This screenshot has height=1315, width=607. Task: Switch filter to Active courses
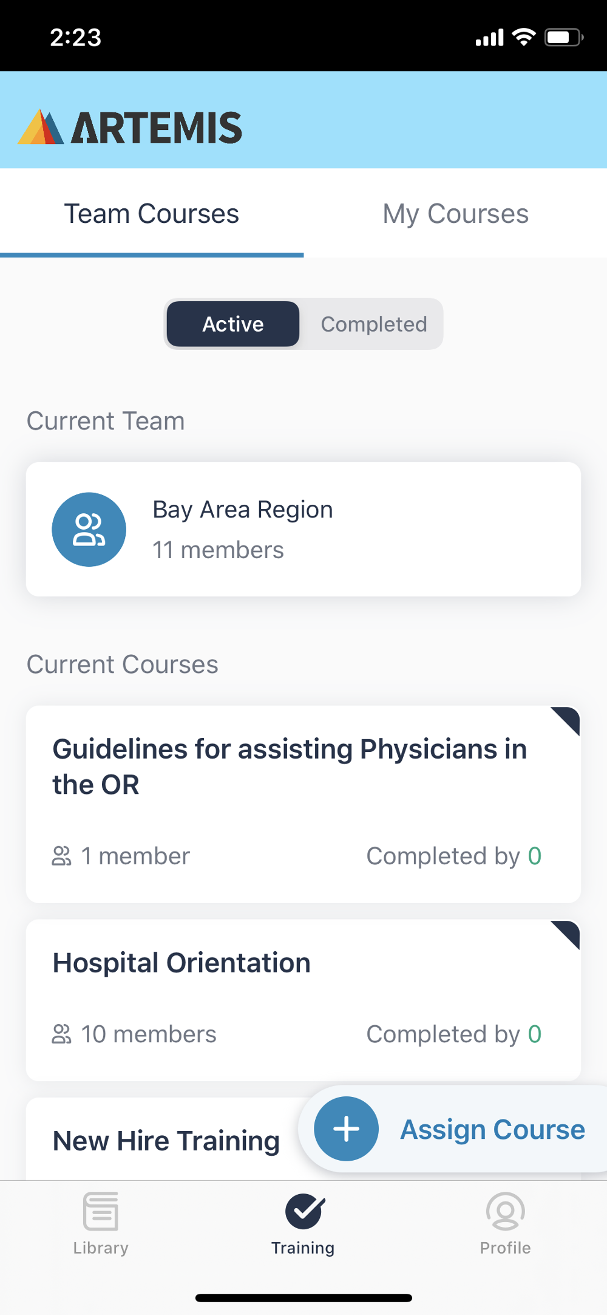233,324
